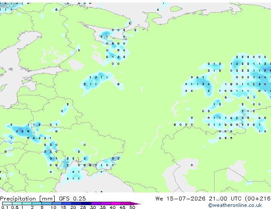Click the number 25 under the colour scale
The height and width of the screenshot is (209, 271).
(x=83, y=207)
